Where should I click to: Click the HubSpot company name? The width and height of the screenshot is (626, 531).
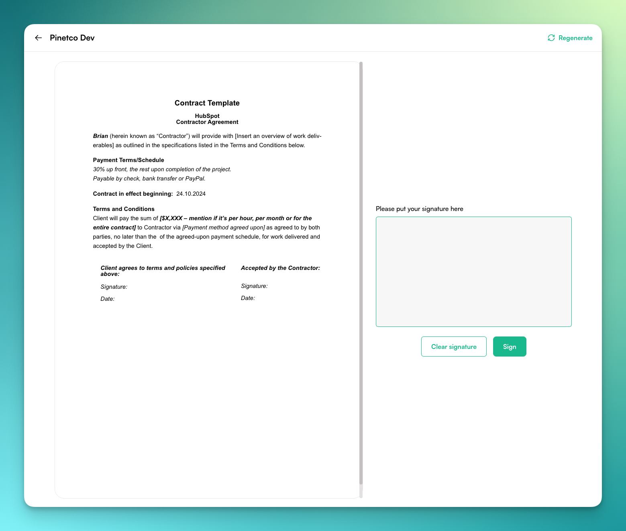pyautogui.click(x=207, y=116)
